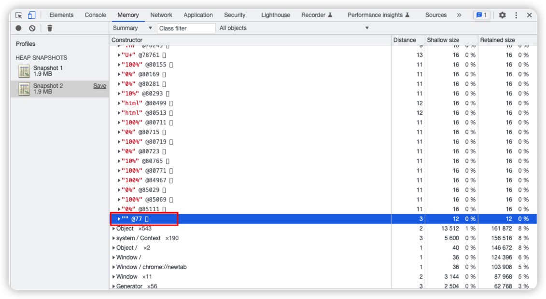Select Snapshot 1 heap snapshot
This screenshot has width=546, height=299.
click(x=48, y=71)
